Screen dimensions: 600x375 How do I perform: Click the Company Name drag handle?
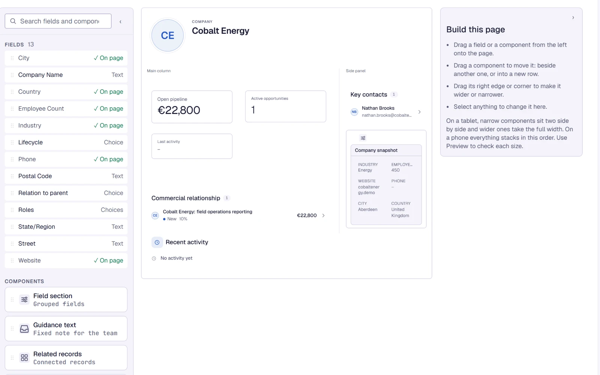pyautogui.click(x=12, y=75)
